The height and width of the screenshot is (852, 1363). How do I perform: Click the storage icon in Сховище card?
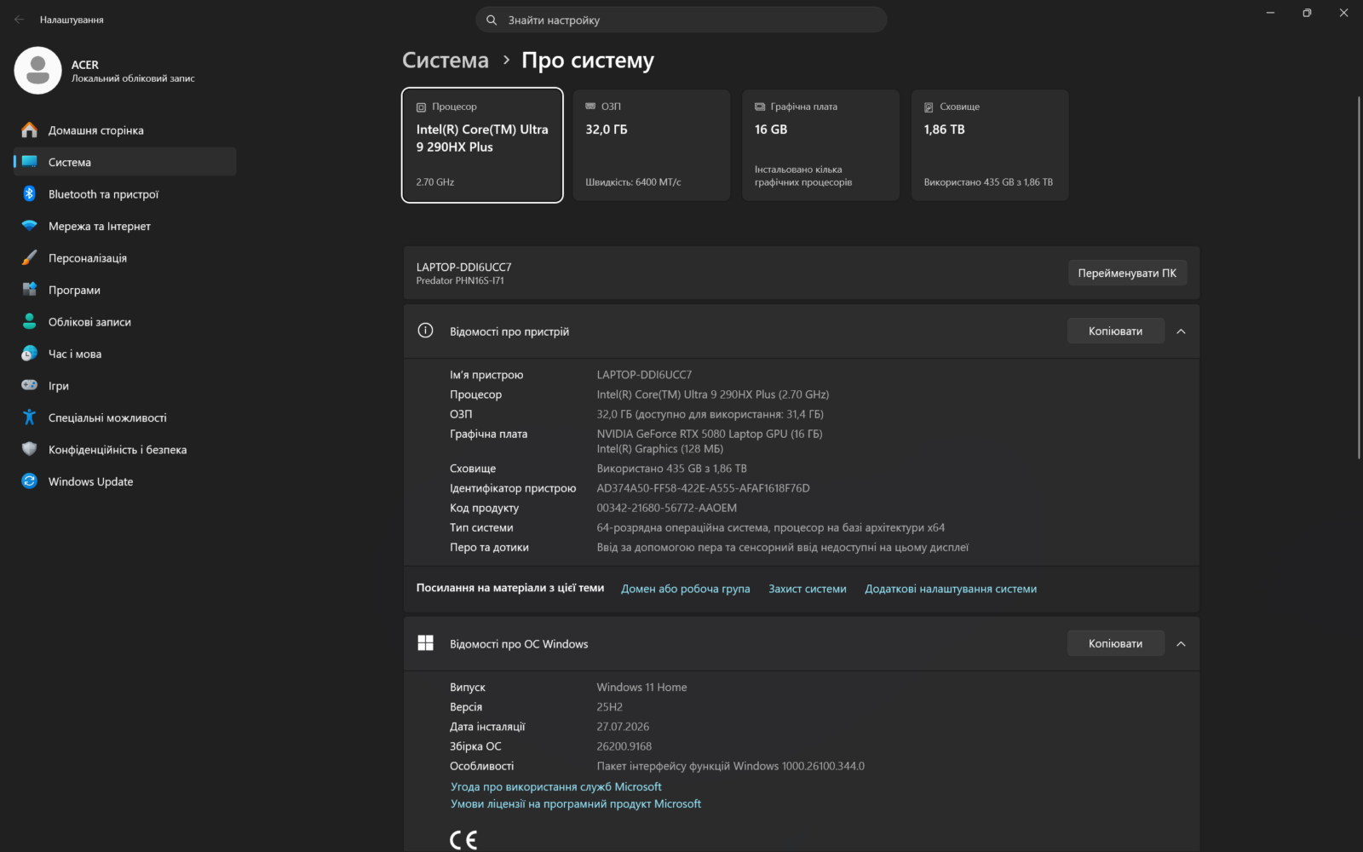coord(929,107)
